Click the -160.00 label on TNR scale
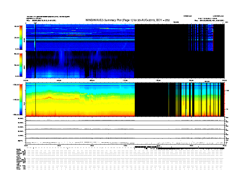Image resolution: width=242 pixels, height=187 pixels. pos(16,115)
